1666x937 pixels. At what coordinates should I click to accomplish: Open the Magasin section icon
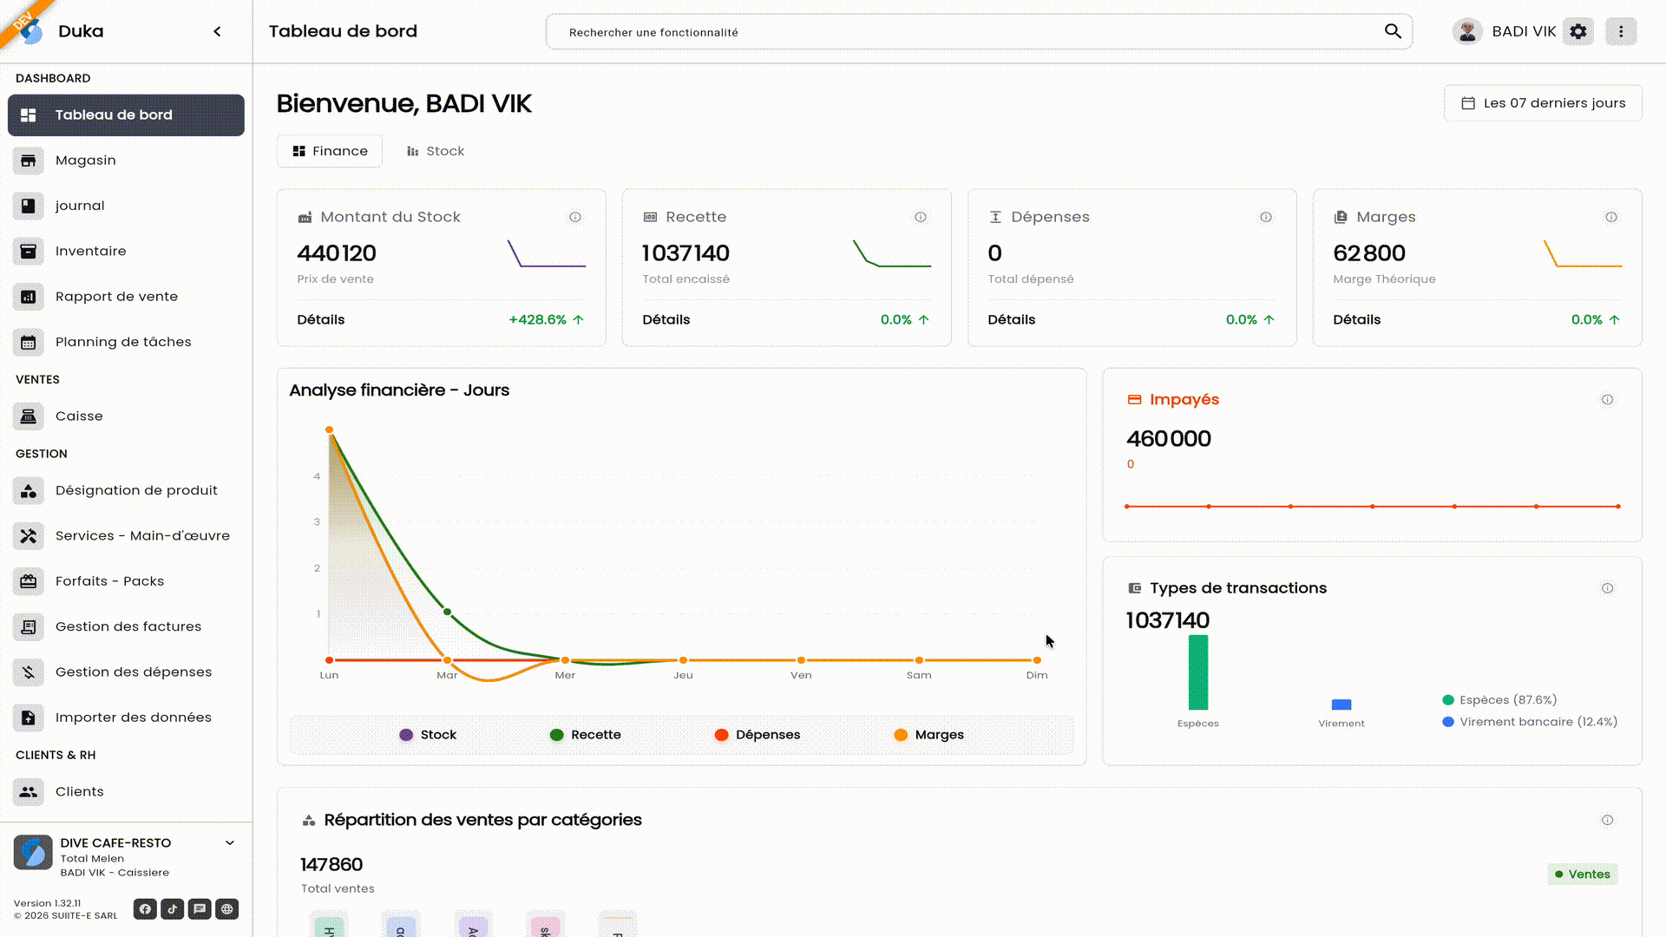pos(29,161)
